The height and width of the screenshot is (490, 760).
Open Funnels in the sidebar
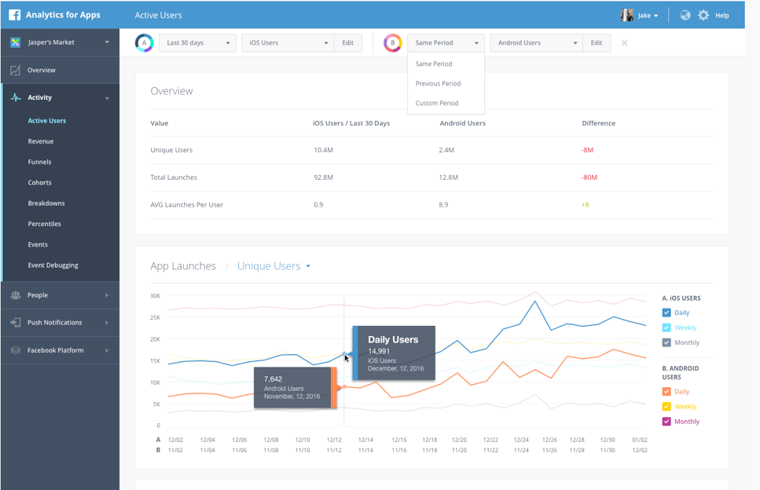point(39,162)
